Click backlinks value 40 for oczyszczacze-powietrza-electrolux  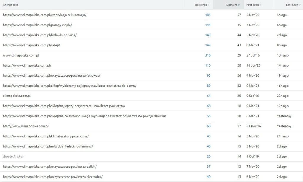pos(209,177)
